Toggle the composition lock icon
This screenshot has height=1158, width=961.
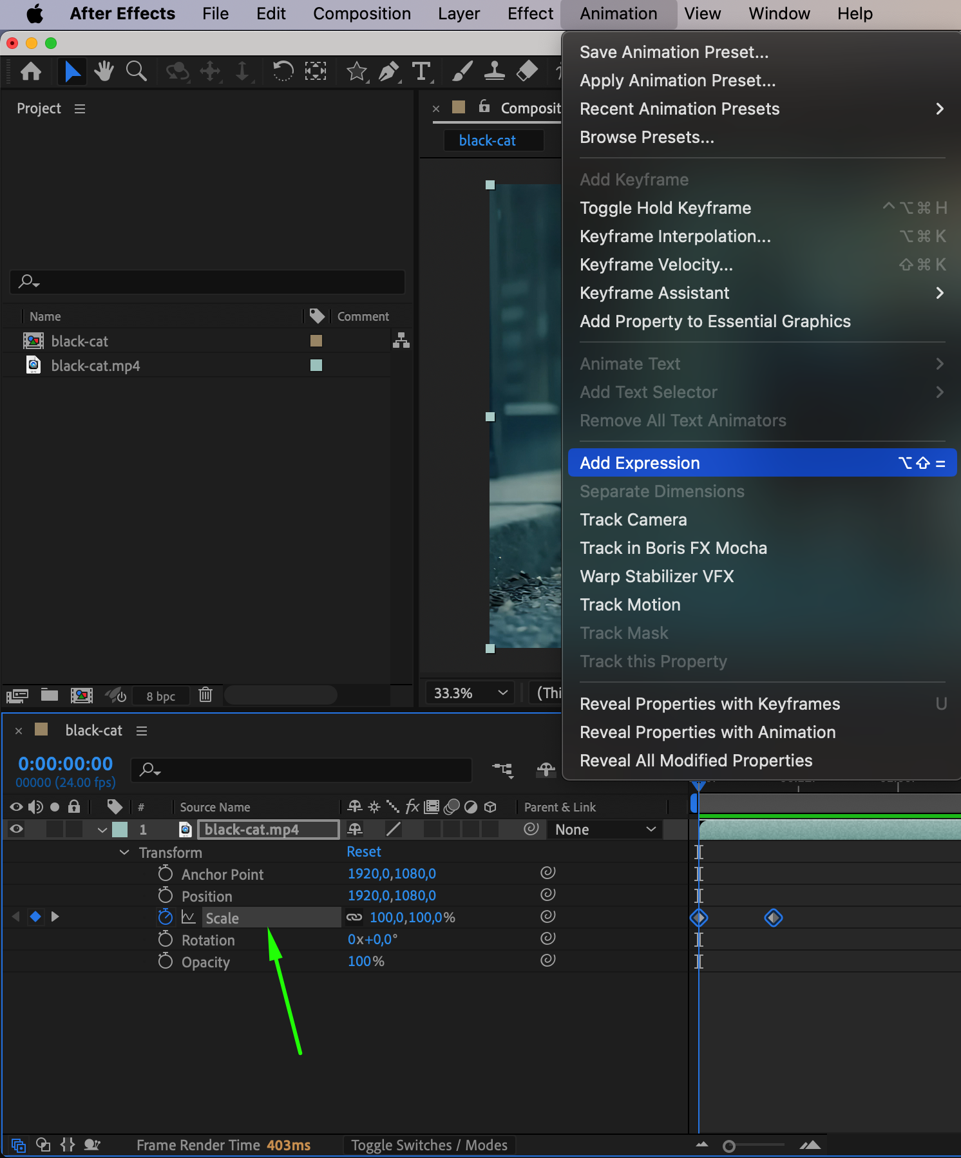[x=484, y=107]
